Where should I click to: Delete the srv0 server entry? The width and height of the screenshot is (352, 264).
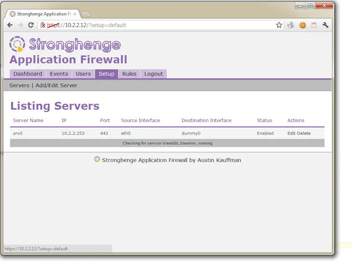pyautogui.click(x=304, y=133)
